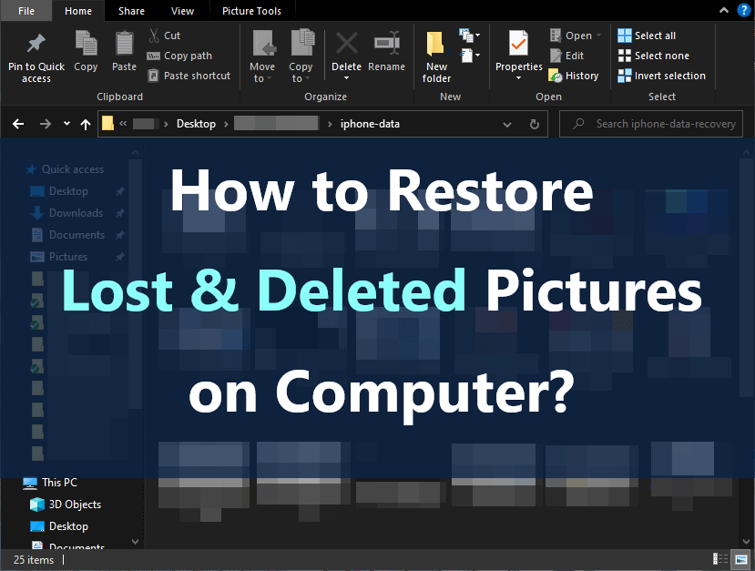Switch to the Home ribbon tab
This screenshot has height=571, width=755.
pyautogui.click(x=78, y=11)
